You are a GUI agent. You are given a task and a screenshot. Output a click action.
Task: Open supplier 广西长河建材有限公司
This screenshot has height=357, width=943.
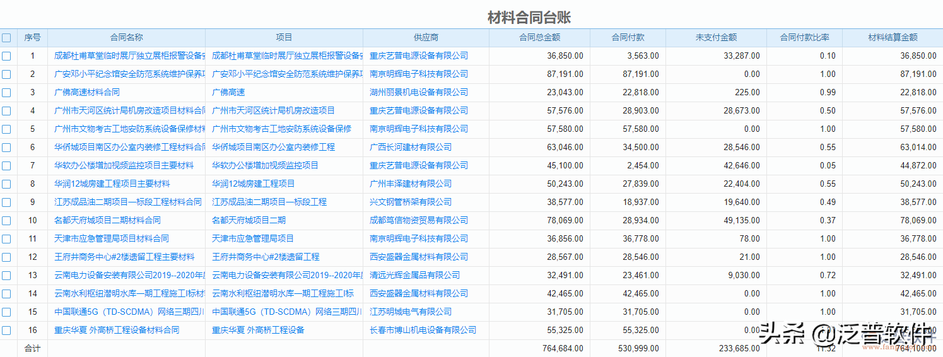(411, 148)
